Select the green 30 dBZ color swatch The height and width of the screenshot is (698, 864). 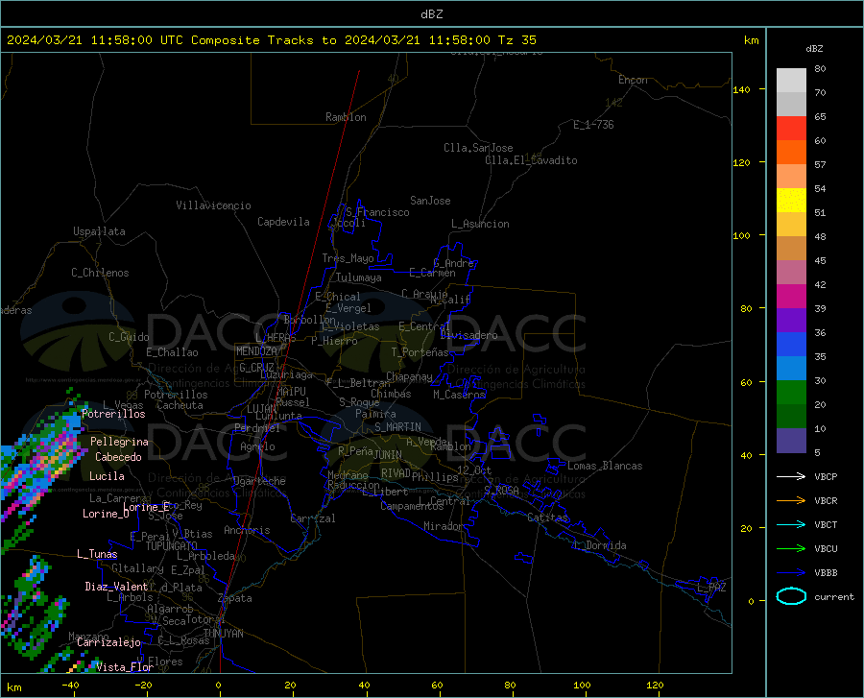pos(791,393)
